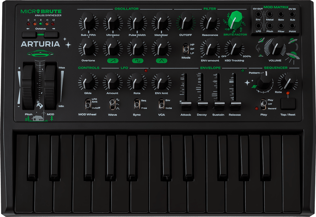
Task: Flip the LFO Wave shape switch
Action: pyautogui.click(x=112, y=104)
